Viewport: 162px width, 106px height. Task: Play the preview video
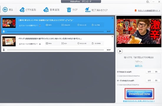click(x=120, y=51)
